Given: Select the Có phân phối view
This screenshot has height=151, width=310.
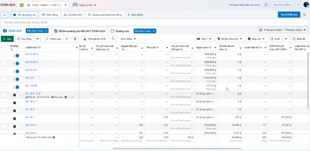Looking at the screenshot, I should 73,15.
